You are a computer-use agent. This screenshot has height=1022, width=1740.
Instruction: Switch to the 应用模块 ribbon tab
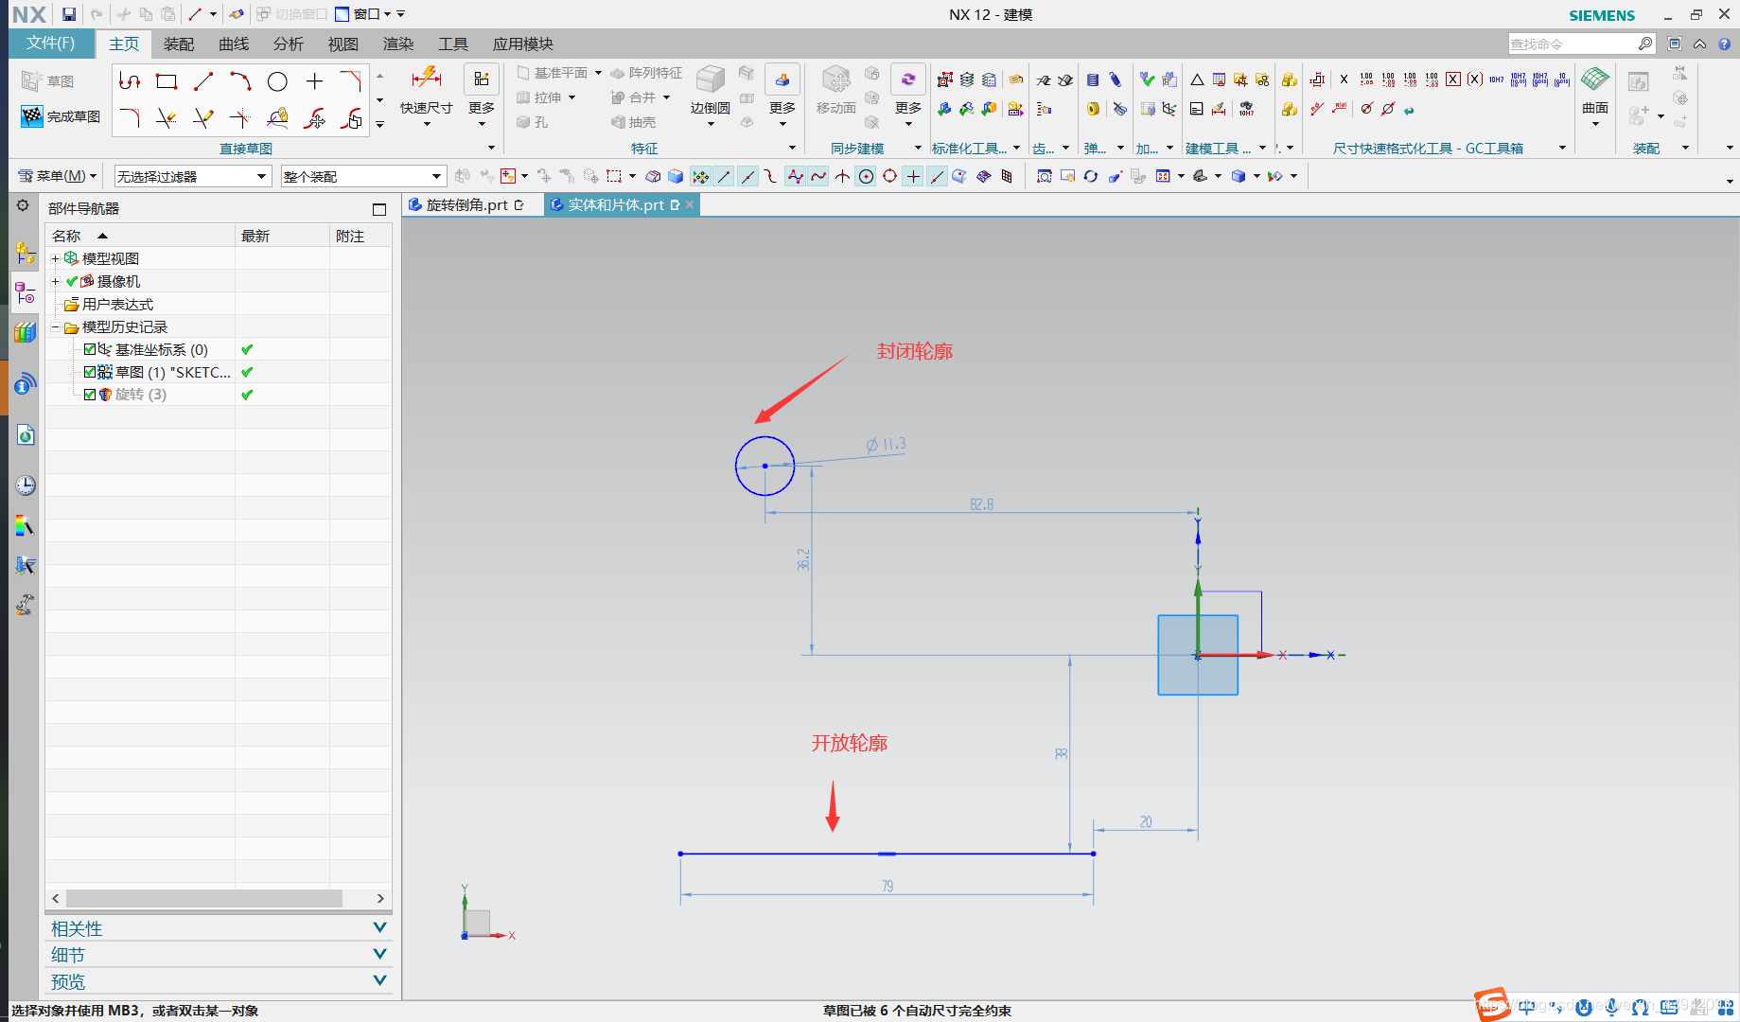coord(522,44)
